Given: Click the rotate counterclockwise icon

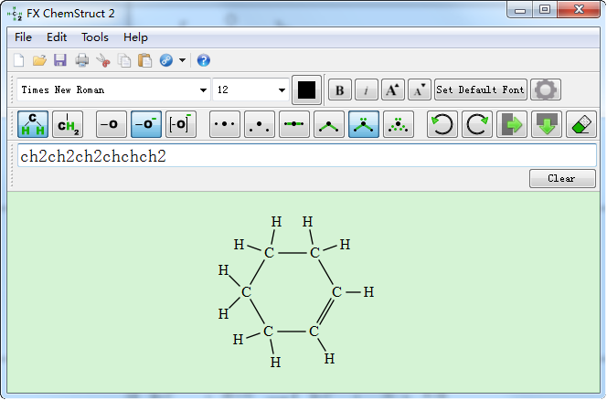Looking at the screenshot, I should pyautogui.click(x=442, y=124).
